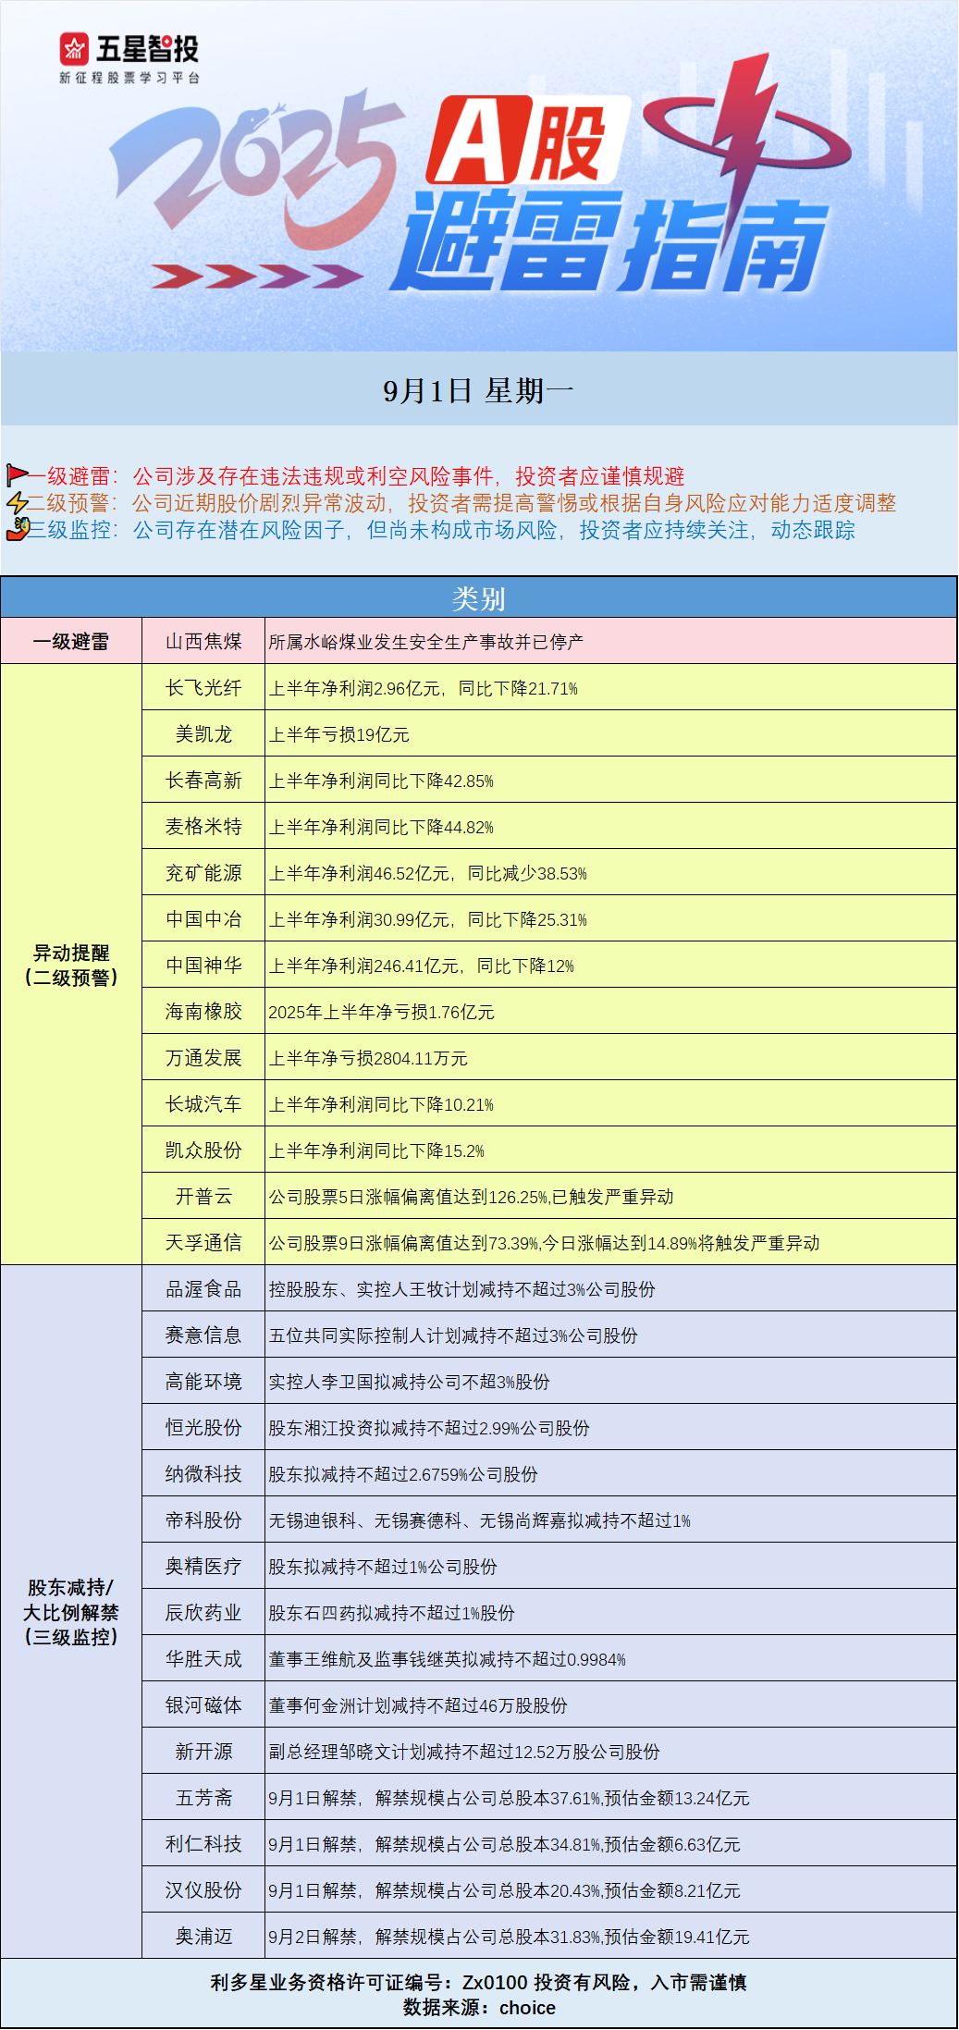The width and height of the screenshot is (959, 2030).
Task: Click the 一级避雷 legend description line
Action: click(x=356, y=476)
